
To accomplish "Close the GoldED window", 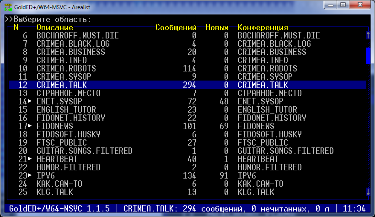I will tap(360, 5).
